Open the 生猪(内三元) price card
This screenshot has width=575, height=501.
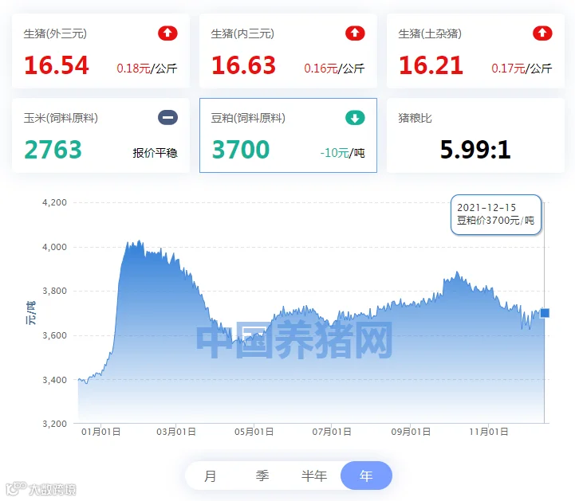click(288, 51)
